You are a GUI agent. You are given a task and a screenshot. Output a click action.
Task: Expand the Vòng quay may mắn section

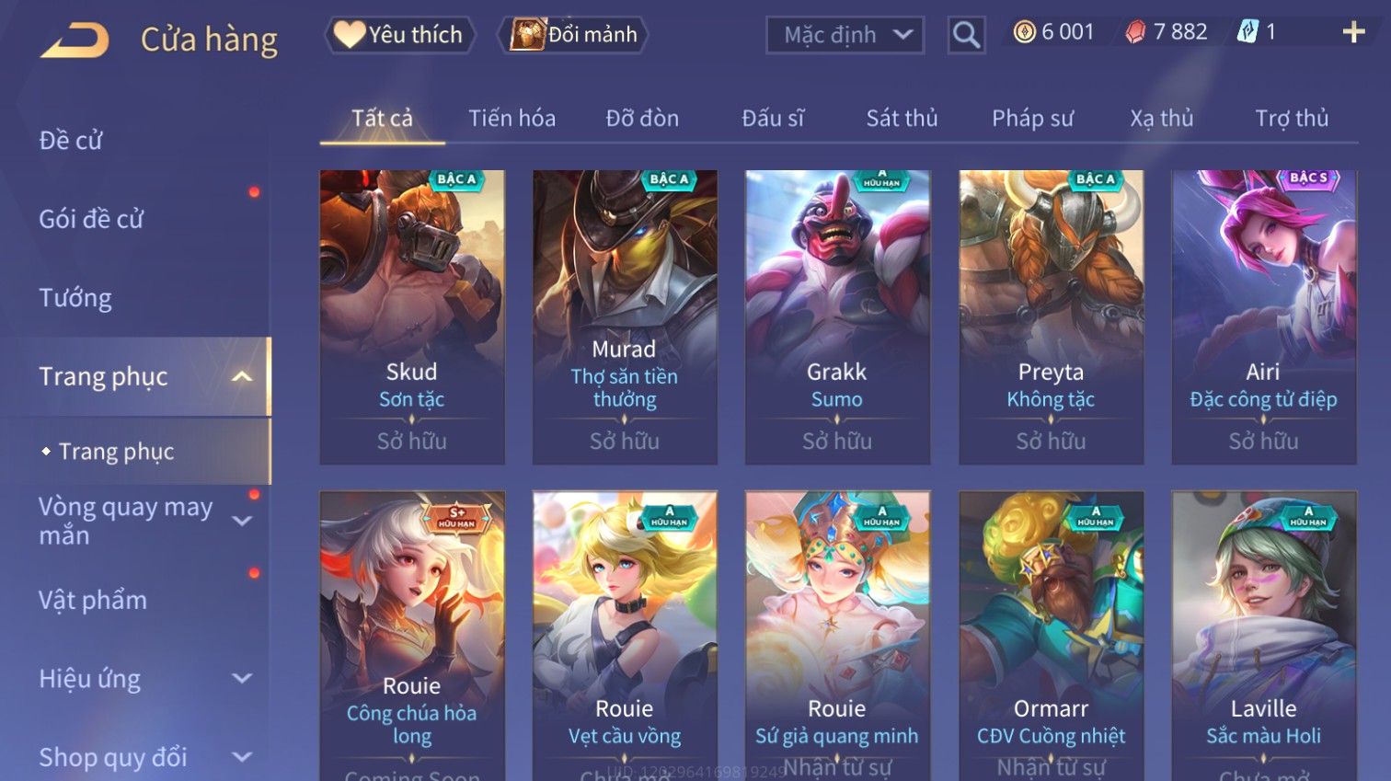242,521
